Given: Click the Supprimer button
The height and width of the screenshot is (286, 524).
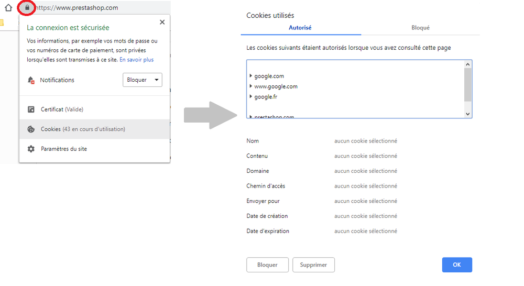Looking at the screenshot, I should click(313, 265).
